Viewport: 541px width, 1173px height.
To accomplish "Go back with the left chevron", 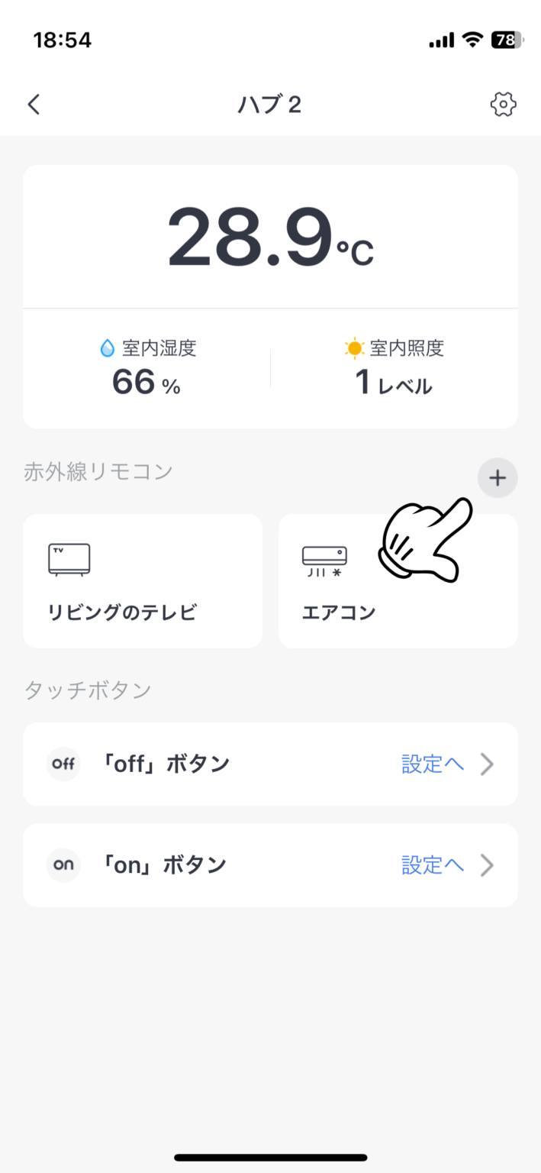I will point(34,104).
